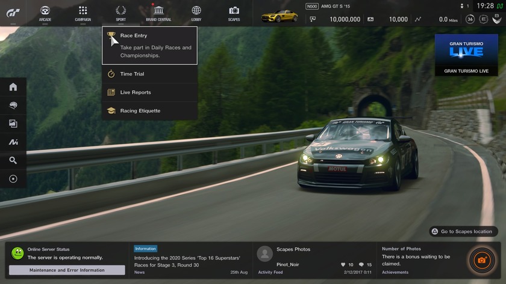Image resolution: width=506 pixels, height=284 pixels.
Task: Select Race Entry from Sport menu
Action: 149,45
